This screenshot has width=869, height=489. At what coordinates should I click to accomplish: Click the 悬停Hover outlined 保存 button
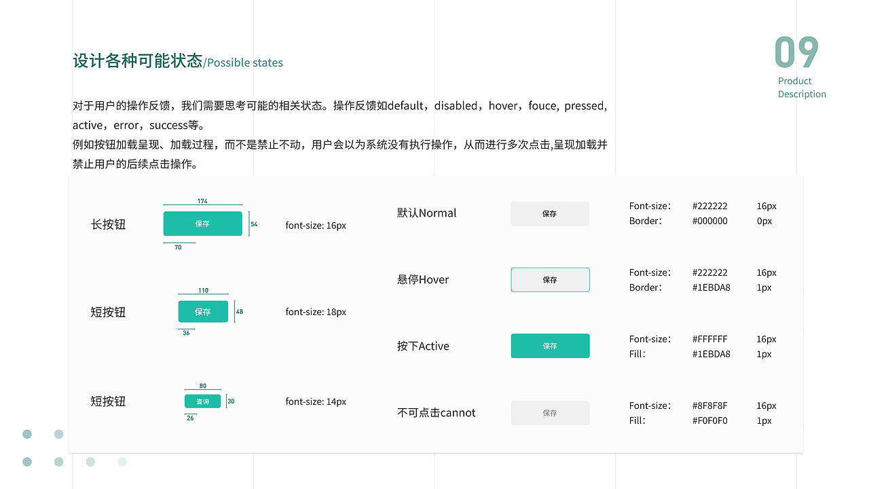tap(550, 279)
